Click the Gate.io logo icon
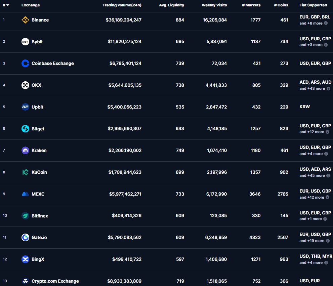 [25, 238]
